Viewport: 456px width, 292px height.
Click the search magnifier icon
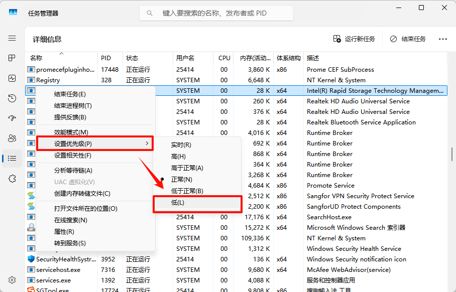tap(150, 13)
